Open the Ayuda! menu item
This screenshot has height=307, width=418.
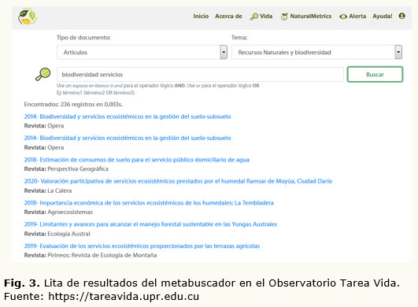click(x=383, y=17)
